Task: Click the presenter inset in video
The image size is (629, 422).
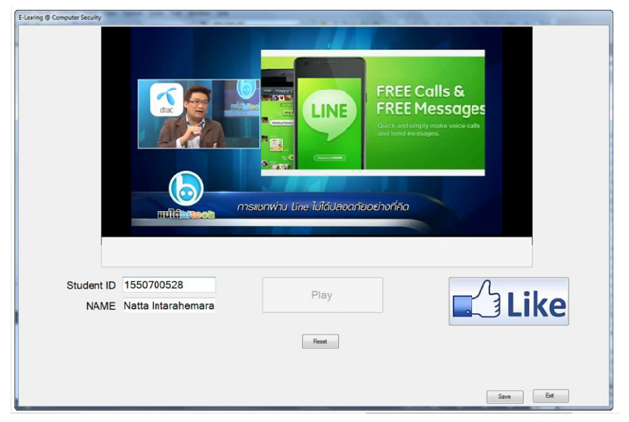Action: coord(199,113)
